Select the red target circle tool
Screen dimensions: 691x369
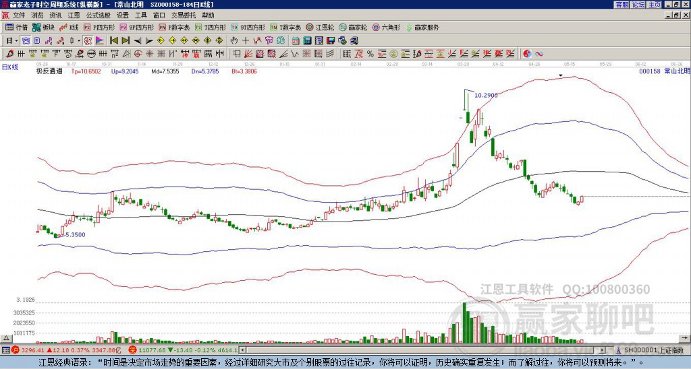pos(138,54)
